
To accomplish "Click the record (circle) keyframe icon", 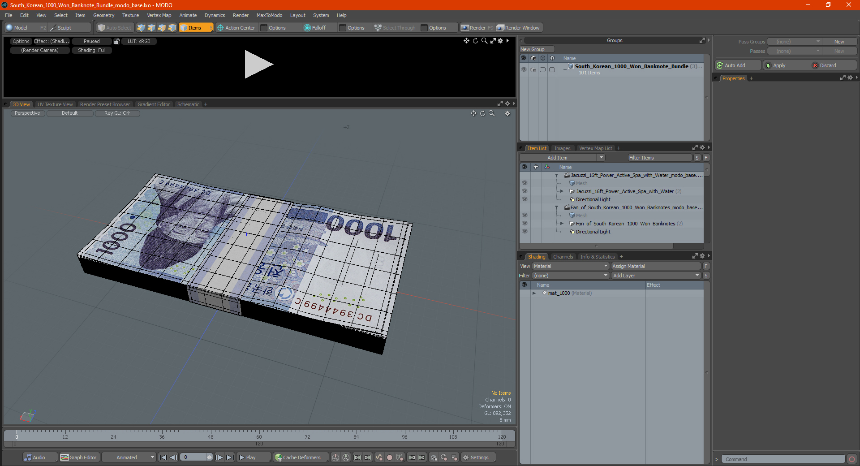I will point(390,457).
